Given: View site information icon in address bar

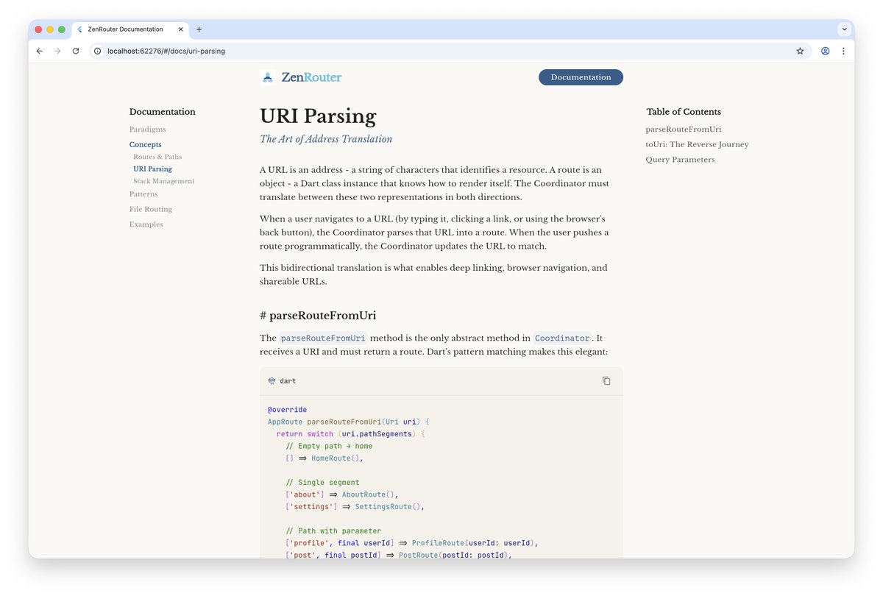Looking at the screenshot, I should tap(97, 51).
